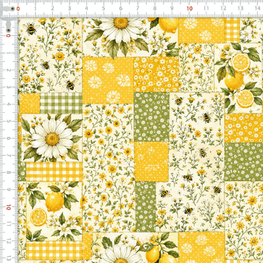Click the number 6 on the horizontal ruler
This screenshot has height=263, width=263.
120,8
